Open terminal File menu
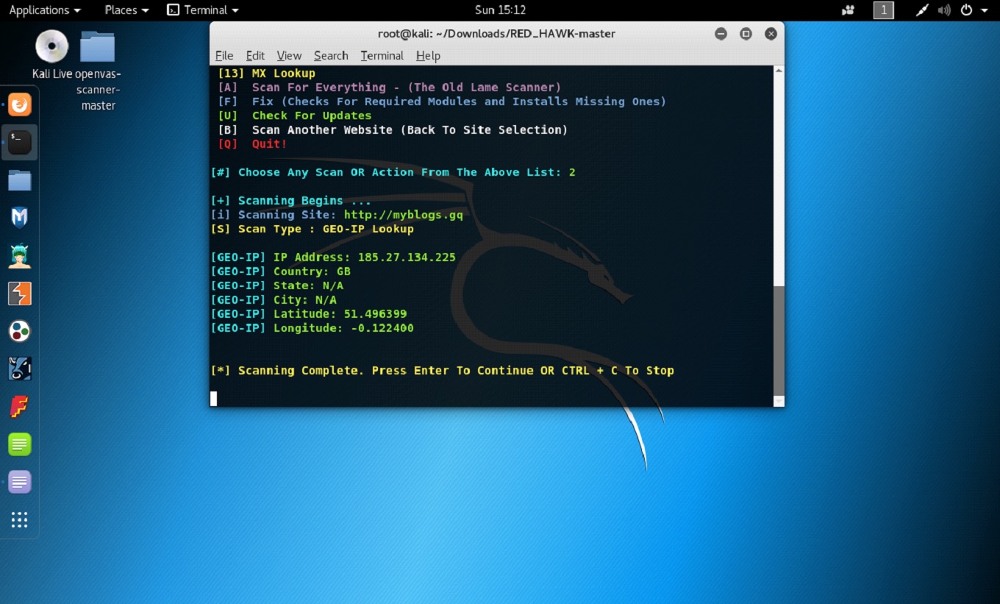The width and height of the screenshot is (1000, 604). (224, 56)
